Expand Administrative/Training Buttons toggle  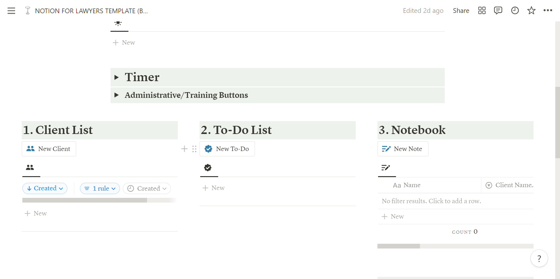tap(116, 95)
